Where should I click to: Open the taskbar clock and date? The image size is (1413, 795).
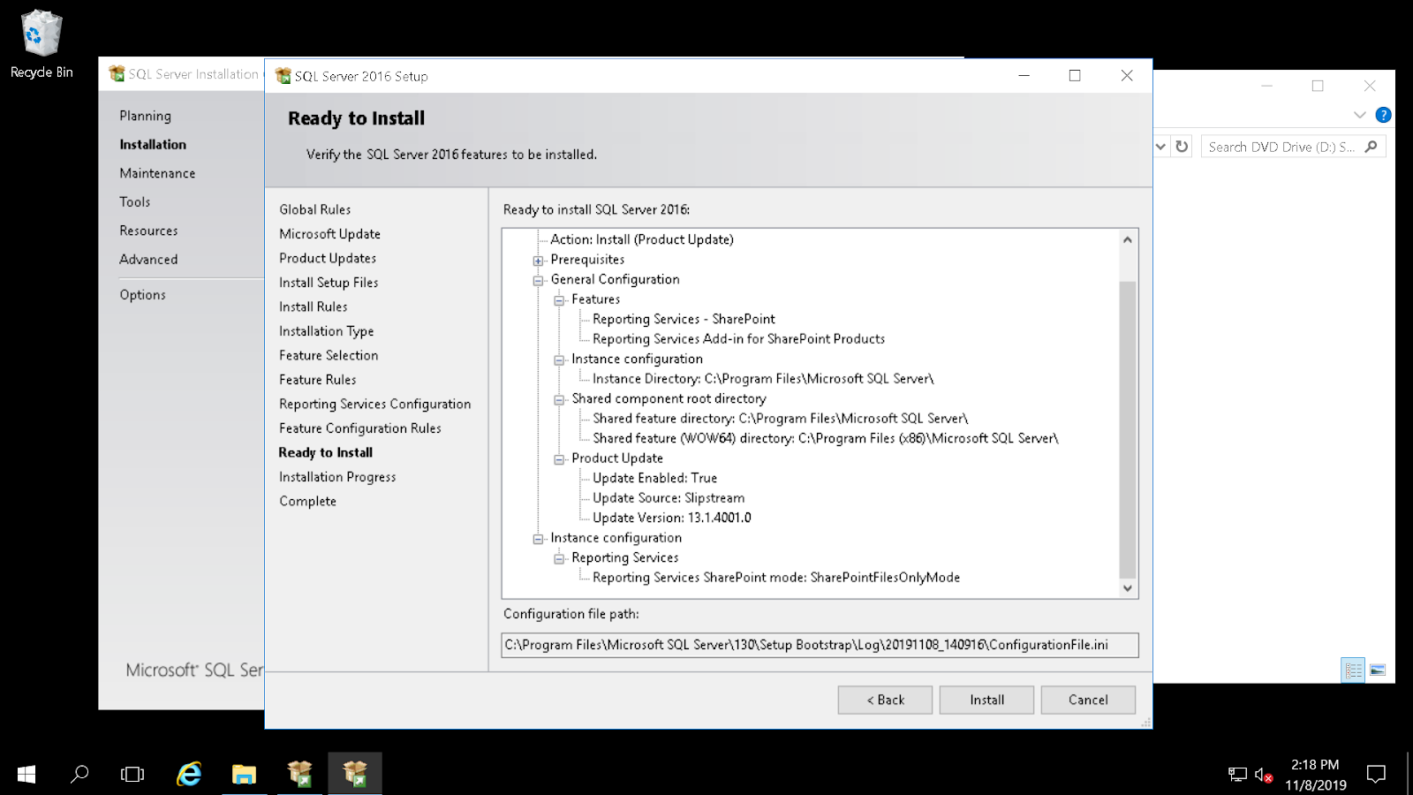coord(1315,775)
